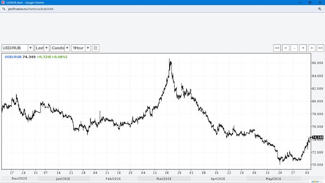The width and height of the screenshot is (325, 183).
Task: Minimize the Chrome window
Action: pyautogui.click(x=300, y=2)
